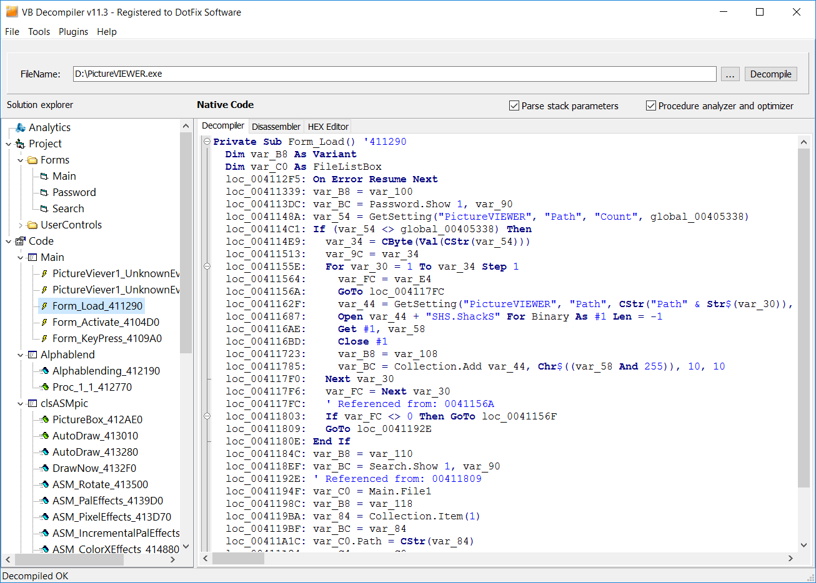Click the Form_KeyPress_4109A0 procedure icon
816x583 pixels.
(x=44, y=338)
